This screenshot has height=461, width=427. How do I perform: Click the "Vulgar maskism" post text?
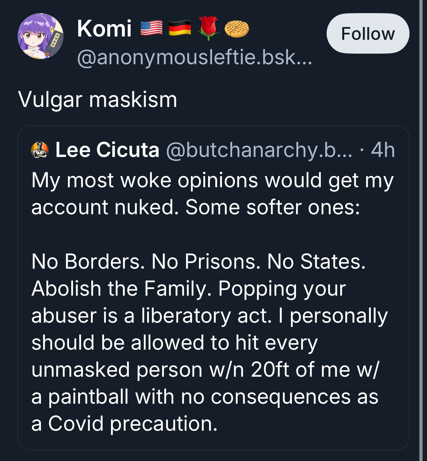97,99
